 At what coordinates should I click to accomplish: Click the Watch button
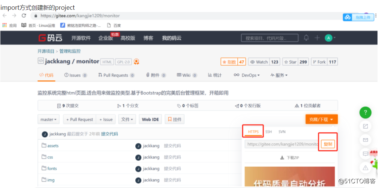[x=259, y=62]
